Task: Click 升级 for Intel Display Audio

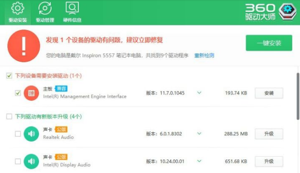Action: click(269, 161)
